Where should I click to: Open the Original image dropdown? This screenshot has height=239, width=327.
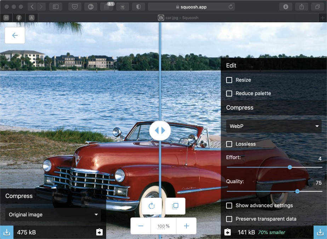53,215
